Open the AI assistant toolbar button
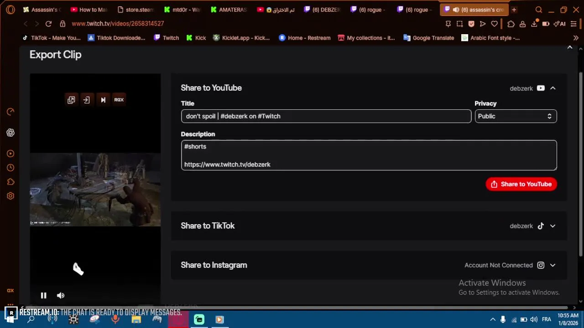This screenshot has height=328, width=584. [559, 24]
